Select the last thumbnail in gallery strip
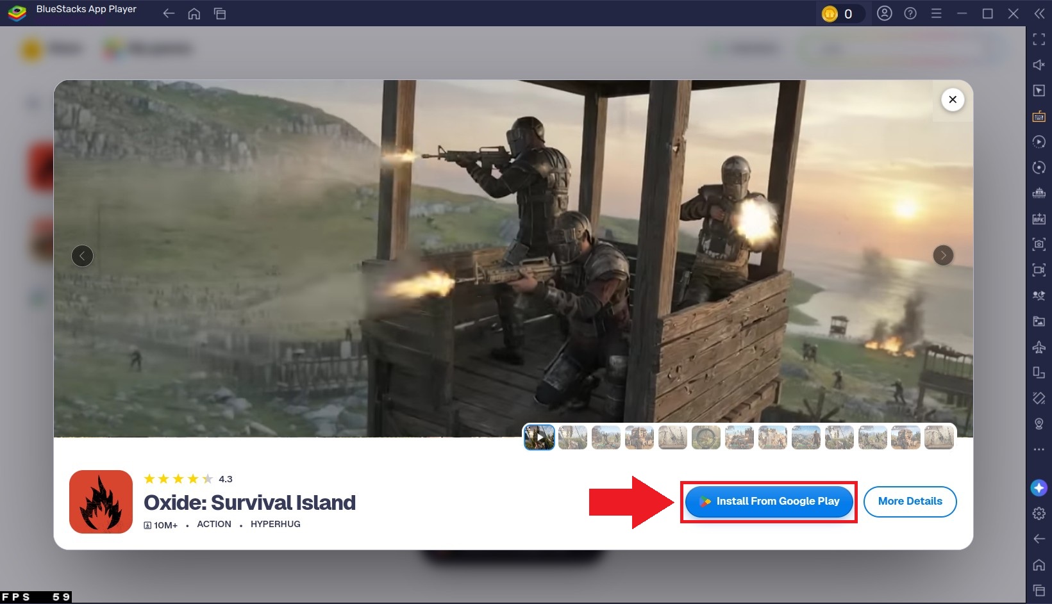The image size is (1052, 604). (939, 437)
